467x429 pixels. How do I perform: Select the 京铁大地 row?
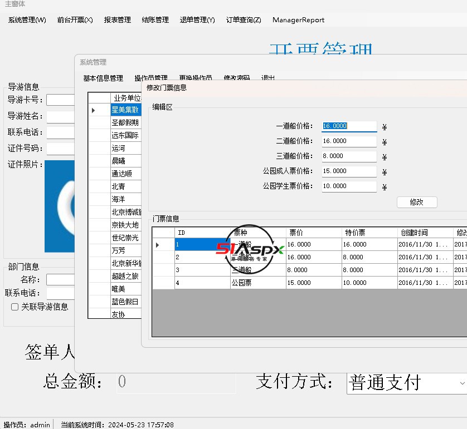pyautogui.click(x=126, y=225)
